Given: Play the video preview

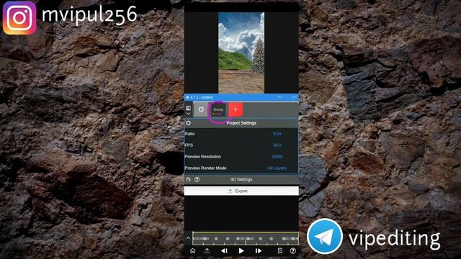Looking at the screenshot, I should (241, 251).
